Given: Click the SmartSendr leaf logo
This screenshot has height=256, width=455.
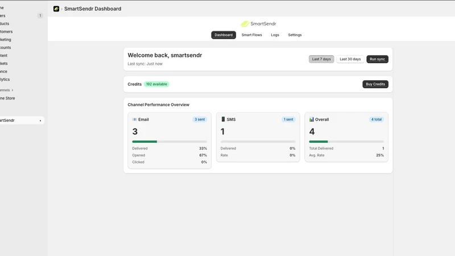Looking at the screenshot, I should pyautogui.click(x=245, y=24).
